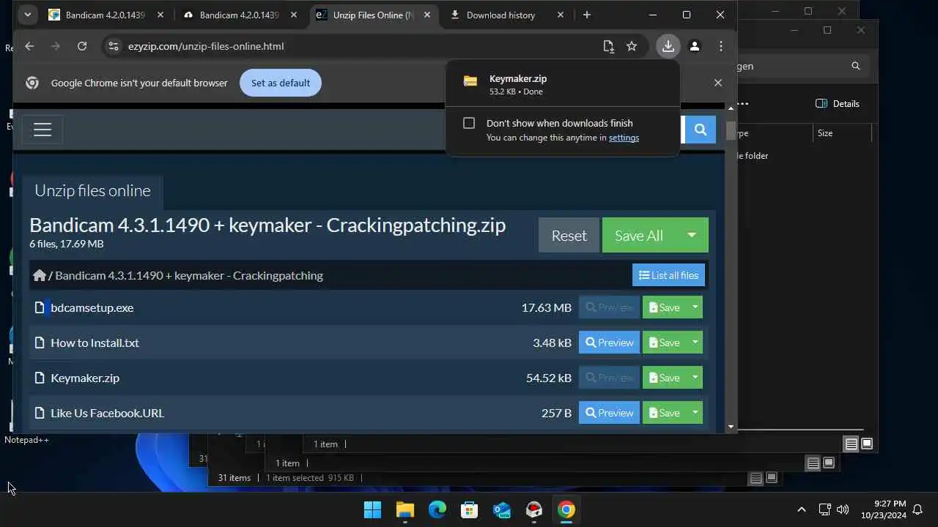This screenshot has height=527, width=938.
Task: Click the Like Us Facebook.URL file name
Action: click(107, 413)
